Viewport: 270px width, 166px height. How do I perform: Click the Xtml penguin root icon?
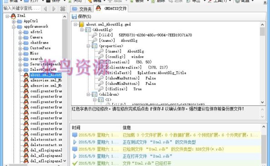click(13, 16)
